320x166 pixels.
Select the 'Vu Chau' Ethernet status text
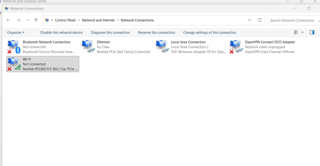click(103, 47)
